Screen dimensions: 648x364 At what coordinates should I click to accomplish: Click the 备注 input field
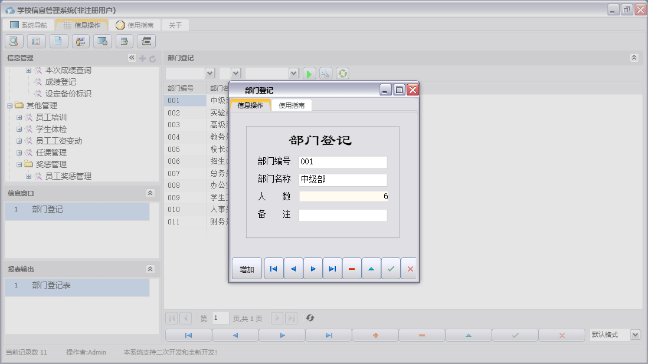coord(343,215)
